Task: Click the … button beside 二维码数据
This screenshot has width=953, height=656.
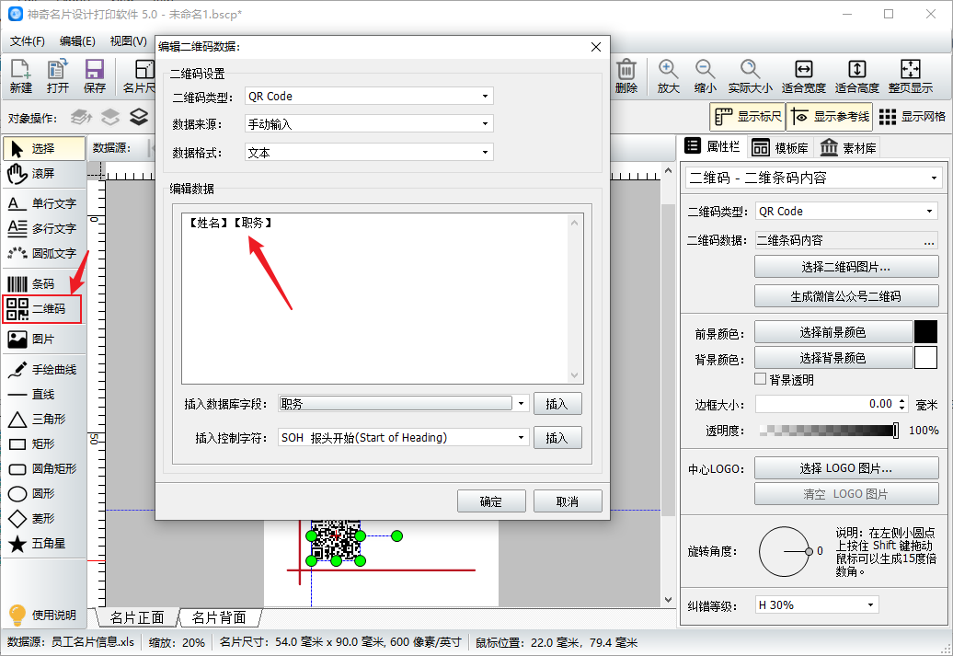Action: click(929, 241)
